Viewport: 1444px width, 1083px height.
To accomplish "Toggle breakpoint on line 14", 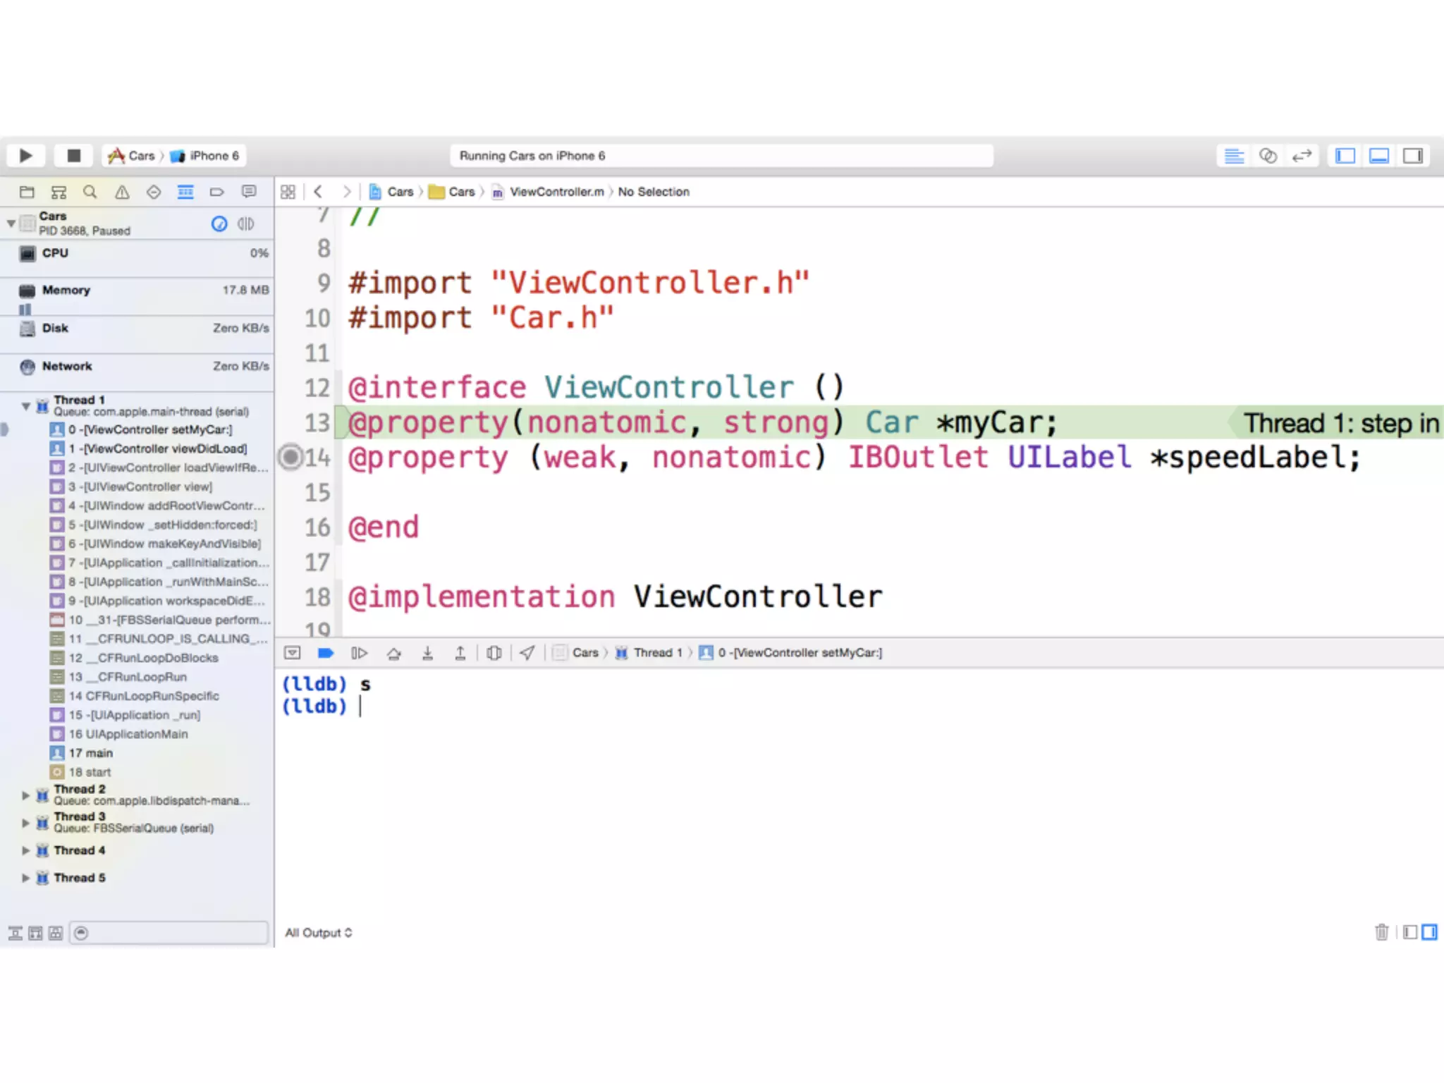I will (x=290, y=457).
